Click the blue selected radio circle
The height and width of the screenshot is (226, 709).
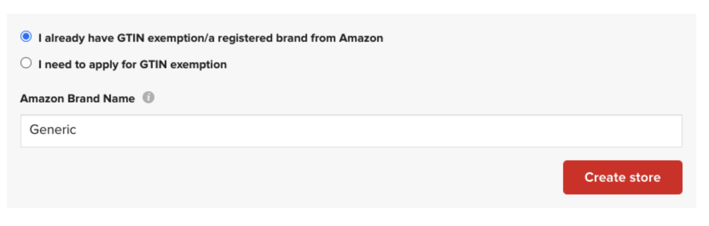click(x=26, y=37)
